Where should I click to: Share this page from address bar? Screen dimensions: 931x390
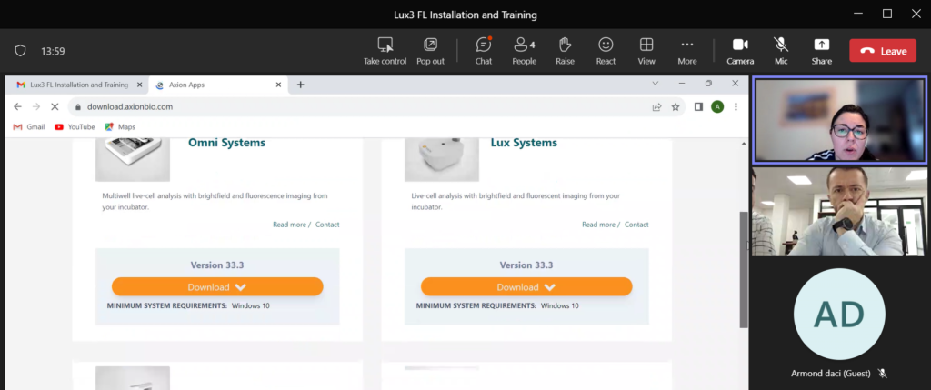click(x=656, y=107)
